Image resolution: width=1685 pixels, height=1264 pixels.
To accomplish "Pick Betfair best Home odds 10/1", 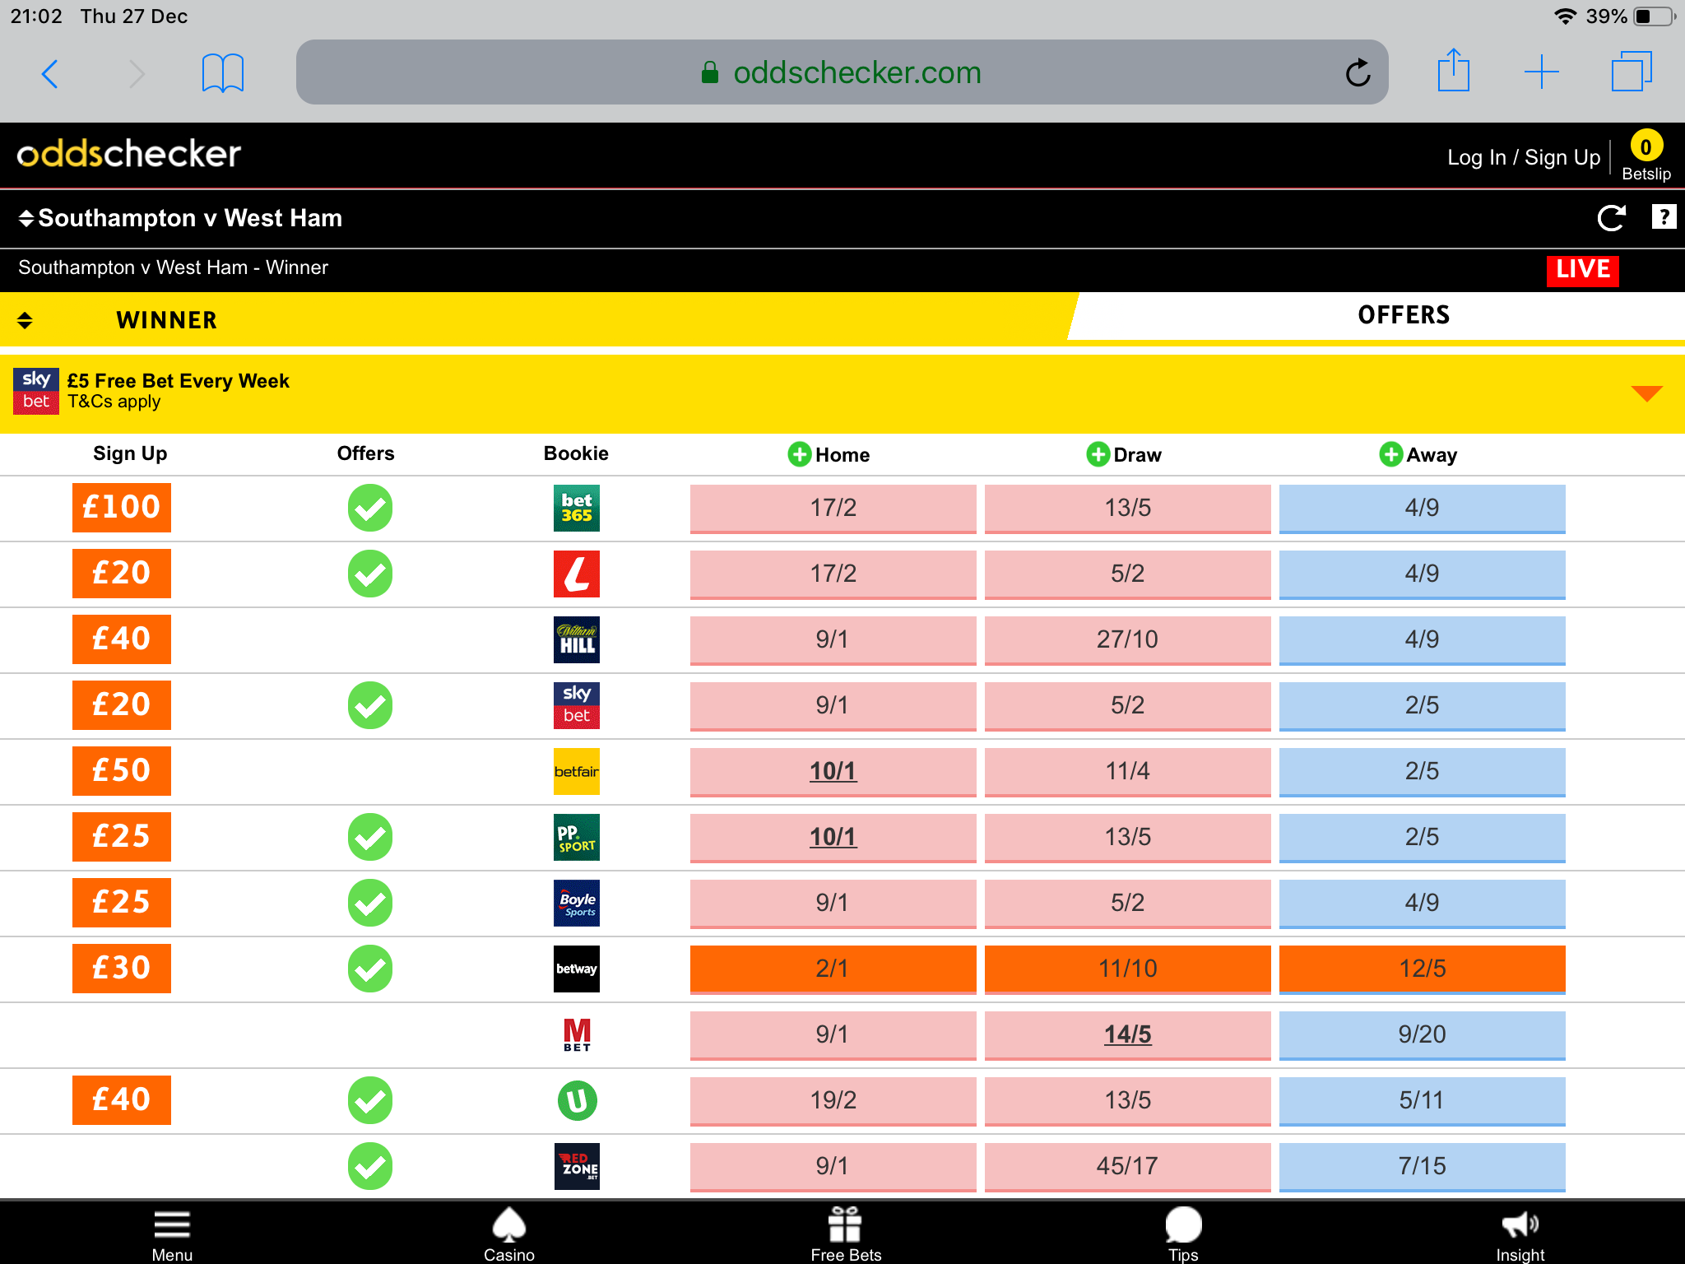I will click(x=833, y=772).
